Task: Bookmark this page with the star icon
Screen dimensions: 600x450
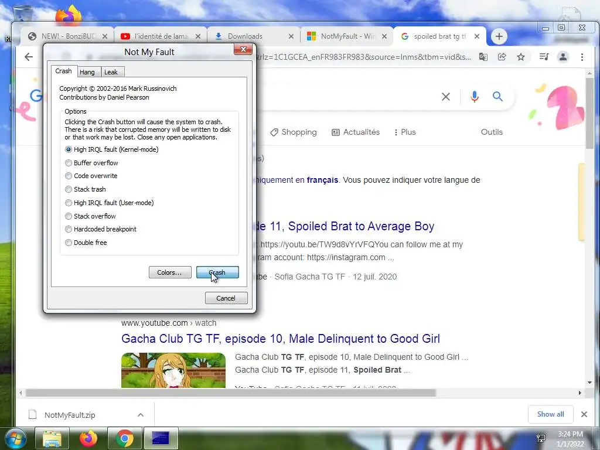Action: [521, 57]
